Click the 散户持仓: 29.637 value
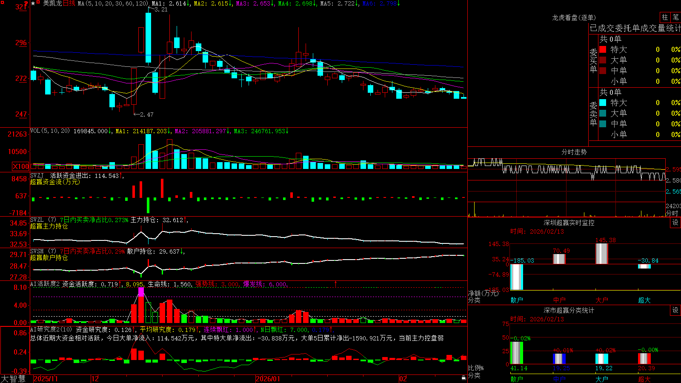The height and width of the screenshot is (383, 681). 153,252
